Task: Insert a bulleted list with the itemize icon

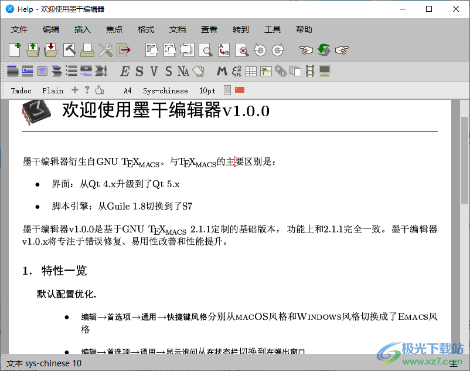Action: 71,71
